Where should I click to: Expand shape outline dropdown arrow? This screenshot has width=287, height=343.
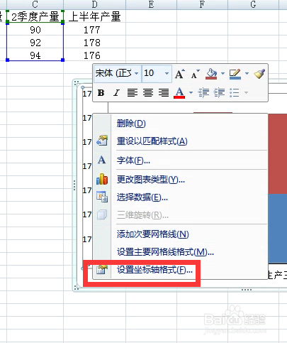pyautogui.click(x=247, y=74)
